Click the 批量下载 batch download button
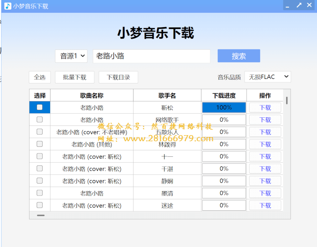The height and width of the screenshot is (247, 317). pyautogui.click(x=75, y=77)
